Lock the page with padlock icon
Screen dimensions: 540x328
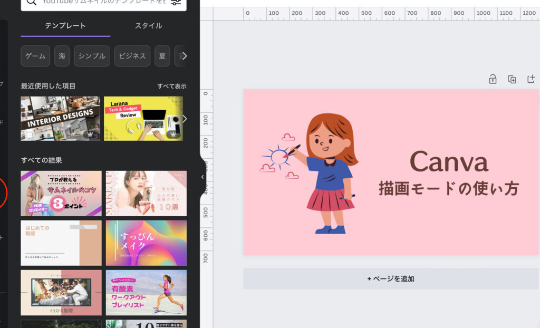[x=493, y=79]
